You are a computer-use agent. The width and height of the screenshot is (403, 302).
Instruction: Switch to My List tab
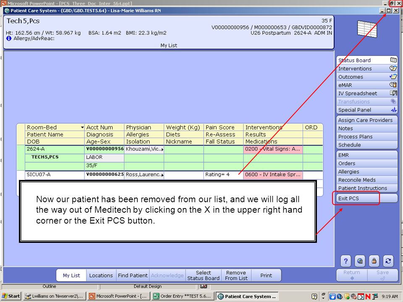click(71, 275)
